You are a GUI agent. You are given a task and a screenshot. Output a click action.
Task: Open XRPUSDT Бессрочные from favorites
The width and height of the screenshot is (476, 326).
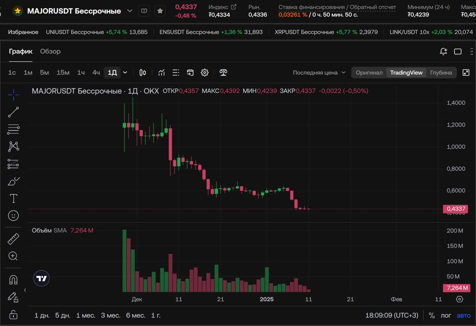[326, 32]
